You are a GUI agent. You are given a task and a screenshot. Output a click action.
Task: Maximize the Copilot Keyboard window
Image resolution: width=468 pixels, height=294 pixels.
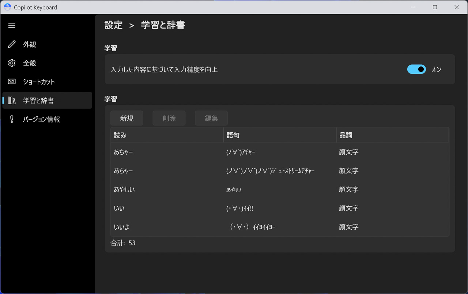coord(435,7)
